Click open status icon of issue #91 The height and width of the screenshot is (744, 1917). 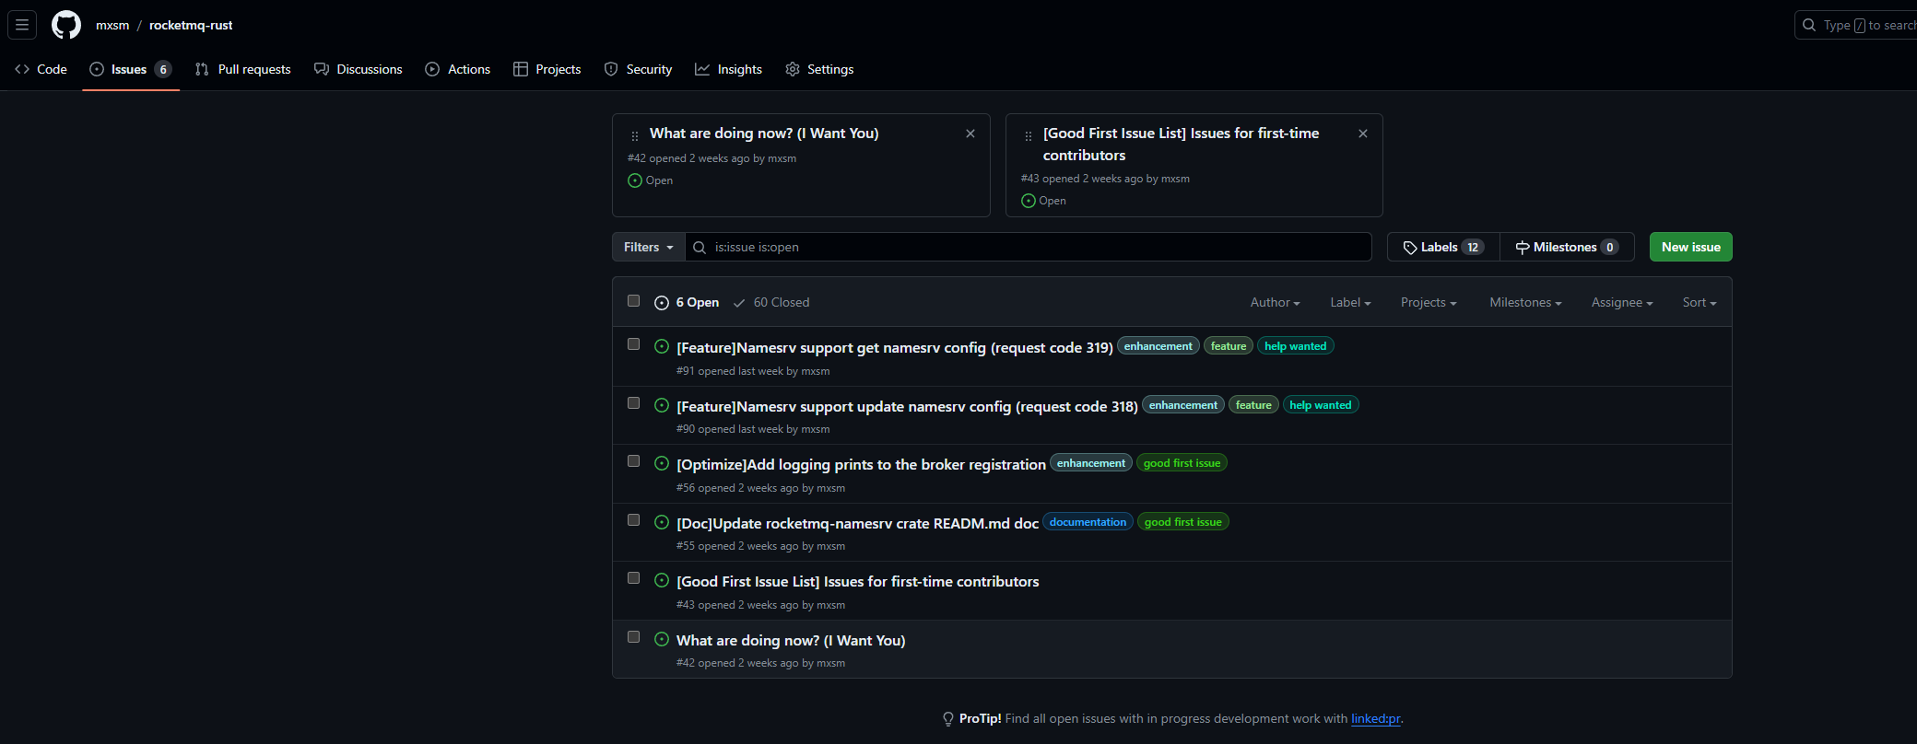[x=662, y=346]
